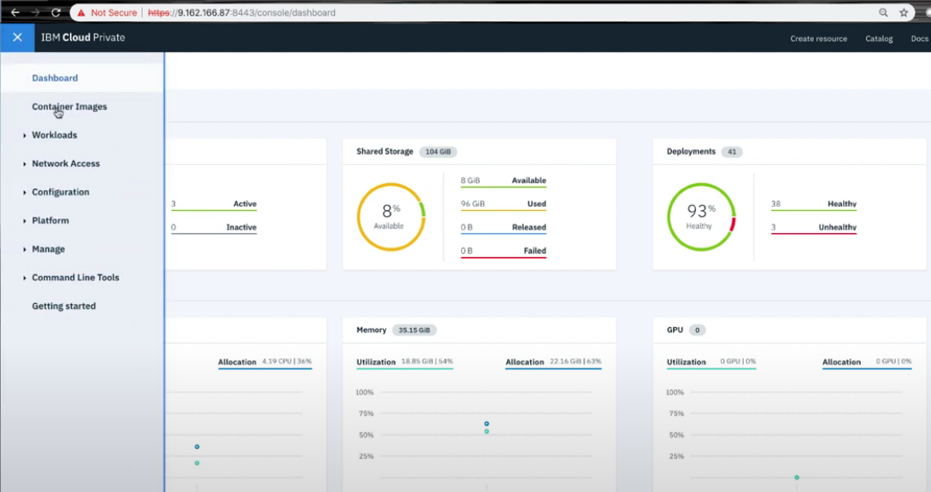Click the Deployments card title
The width and height of the screenshot is (931, 492).
(691, 152)
